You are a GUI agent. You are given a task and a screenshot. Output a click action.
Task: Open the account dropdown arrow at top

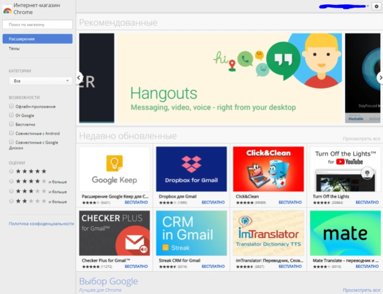tap(367, 6)
